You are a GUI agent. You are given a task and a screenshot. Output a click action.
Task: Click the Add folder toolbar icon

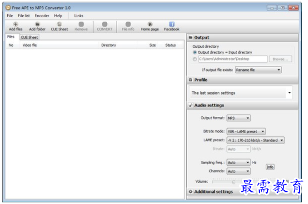pyautogui.click(x=37, y=26)
